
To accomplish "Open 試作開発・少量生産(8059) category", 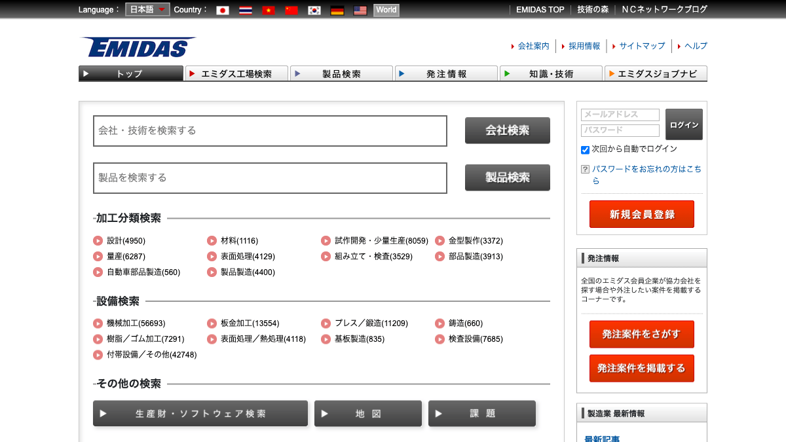I will pyautogui.click(x=381, y=241).
